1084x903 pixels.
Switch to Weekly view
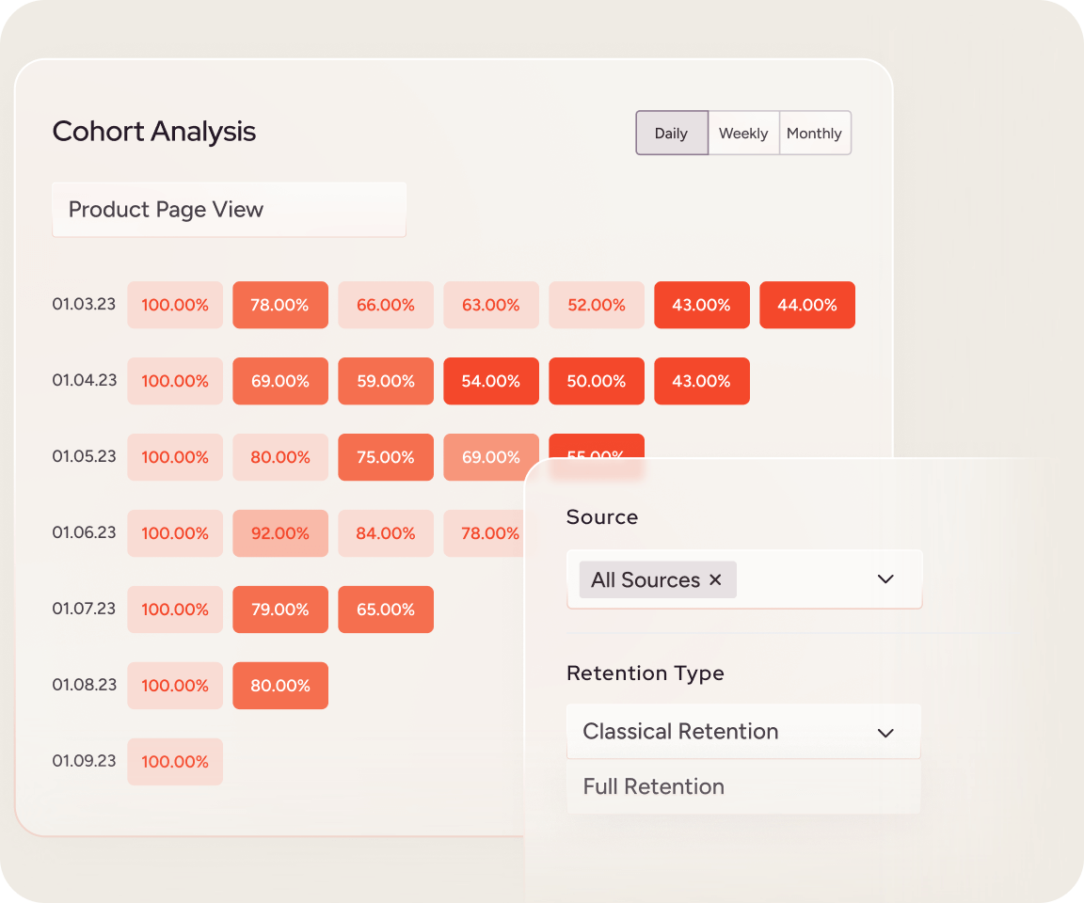(743, 134)
